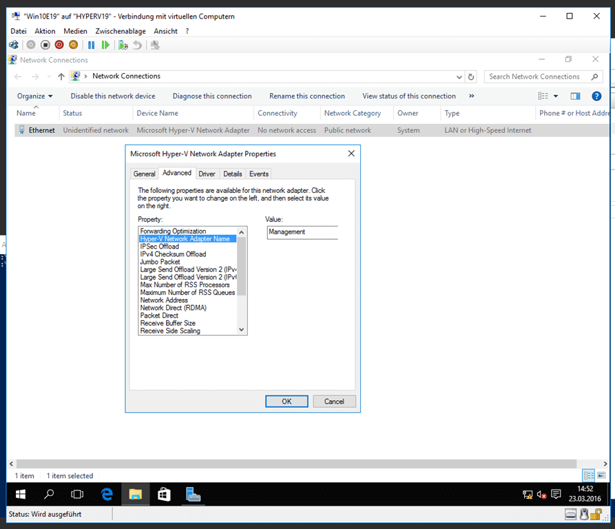
Task: Click the search magnifier in Network Connections
Action: click(594, 77)
